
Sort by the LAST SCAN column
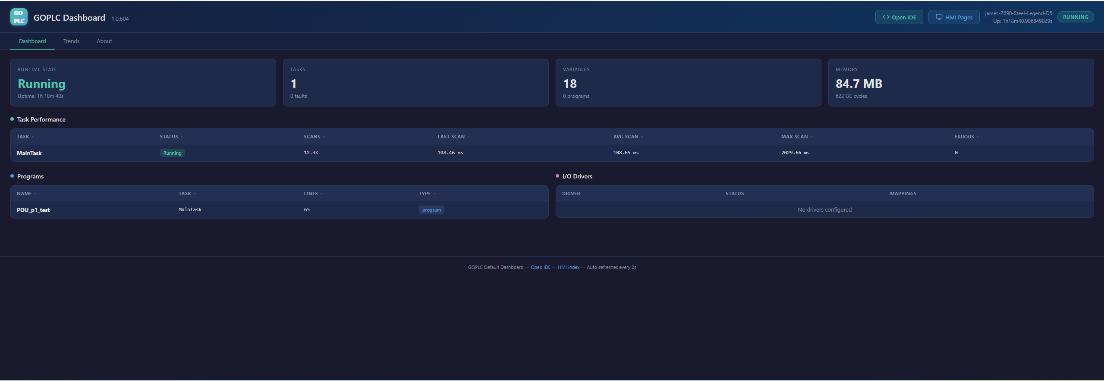click(x=451, y=137)
